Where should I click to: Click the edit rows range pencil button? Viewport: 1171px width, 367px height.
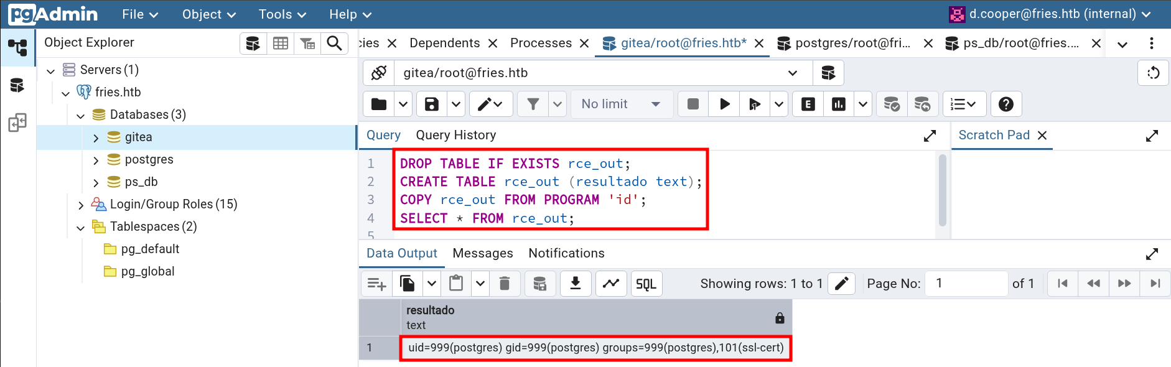[x=841, y=284]
